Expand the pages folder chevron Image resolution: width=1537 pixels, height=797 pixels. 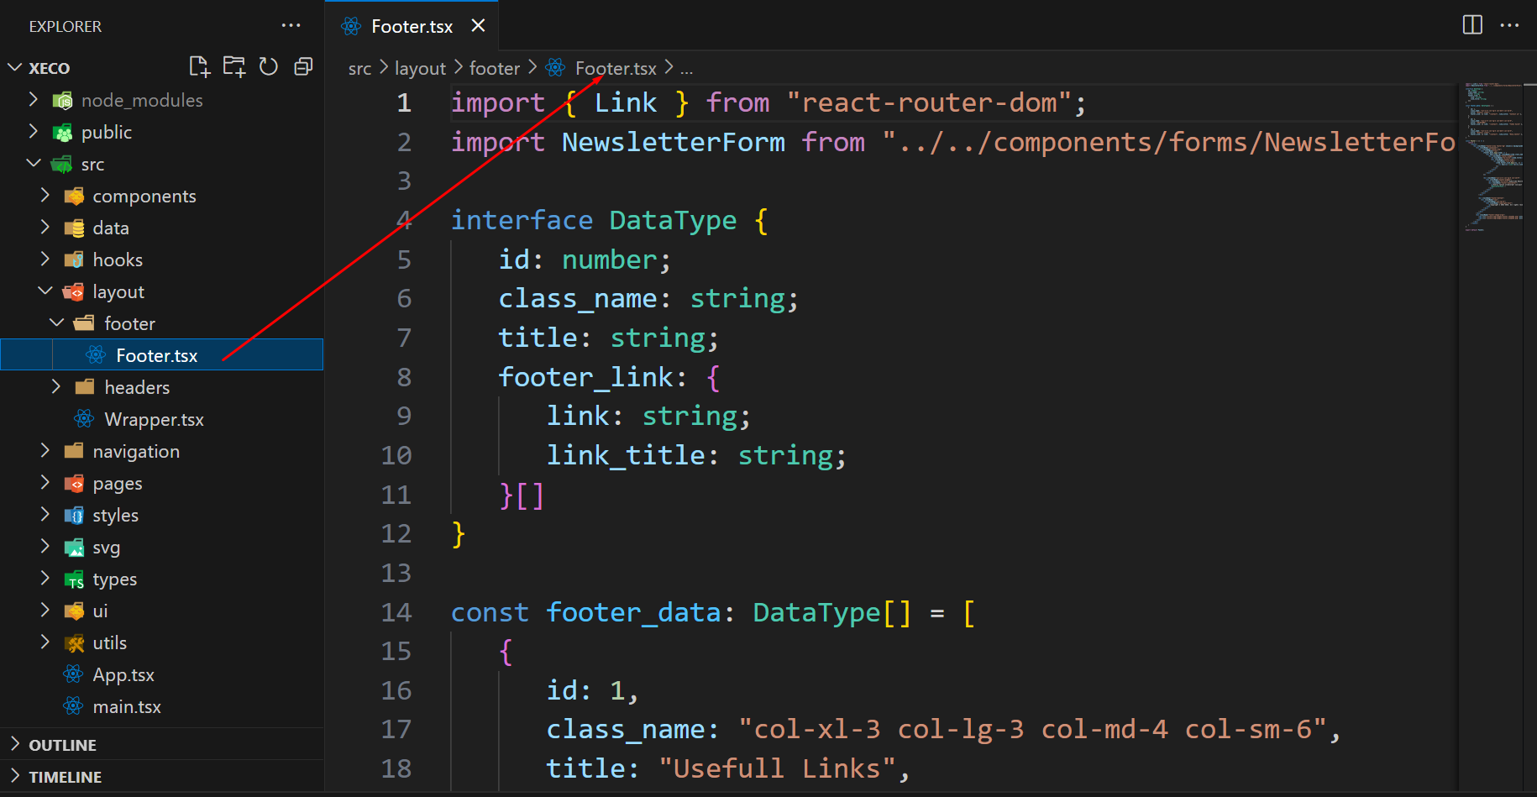click(x=45, y=483)
